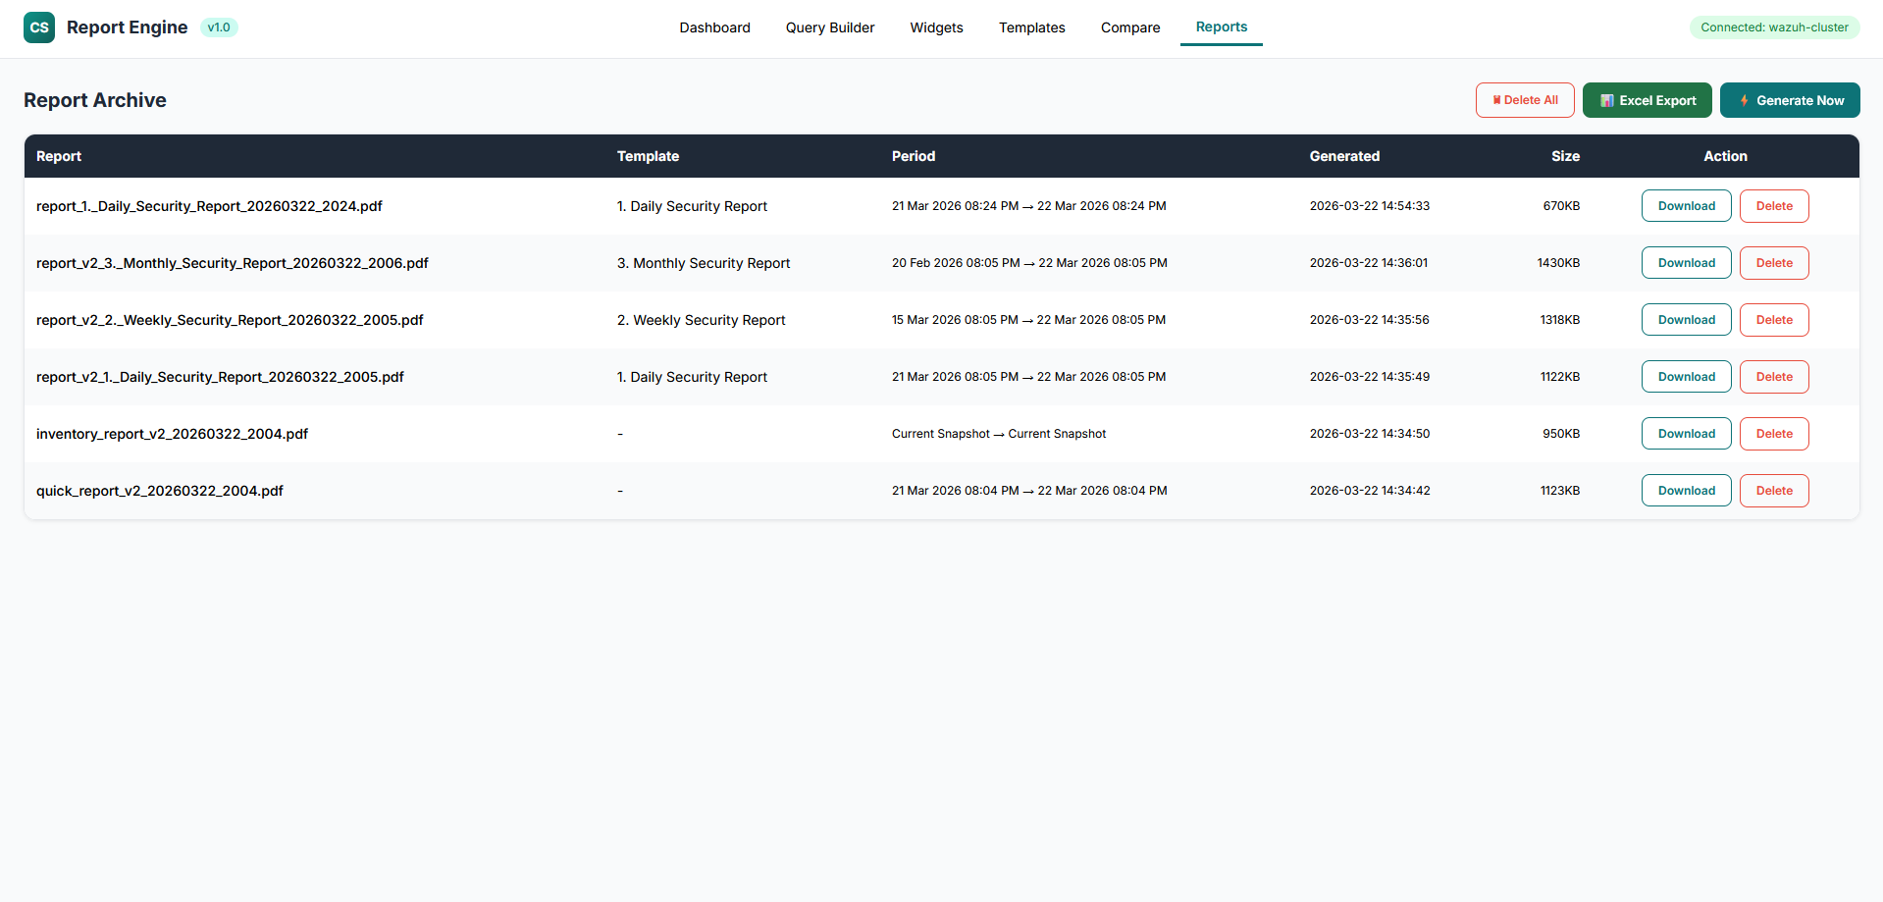Click the Report column header
1883x902 pixels.
pyautogui.click(x=58, y=156)
